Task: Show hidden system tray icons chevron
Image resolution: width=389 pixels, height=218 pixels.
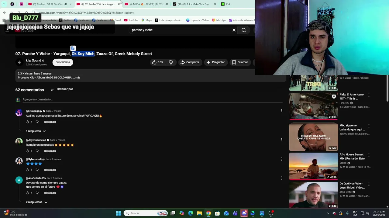Action: point(328,213)
